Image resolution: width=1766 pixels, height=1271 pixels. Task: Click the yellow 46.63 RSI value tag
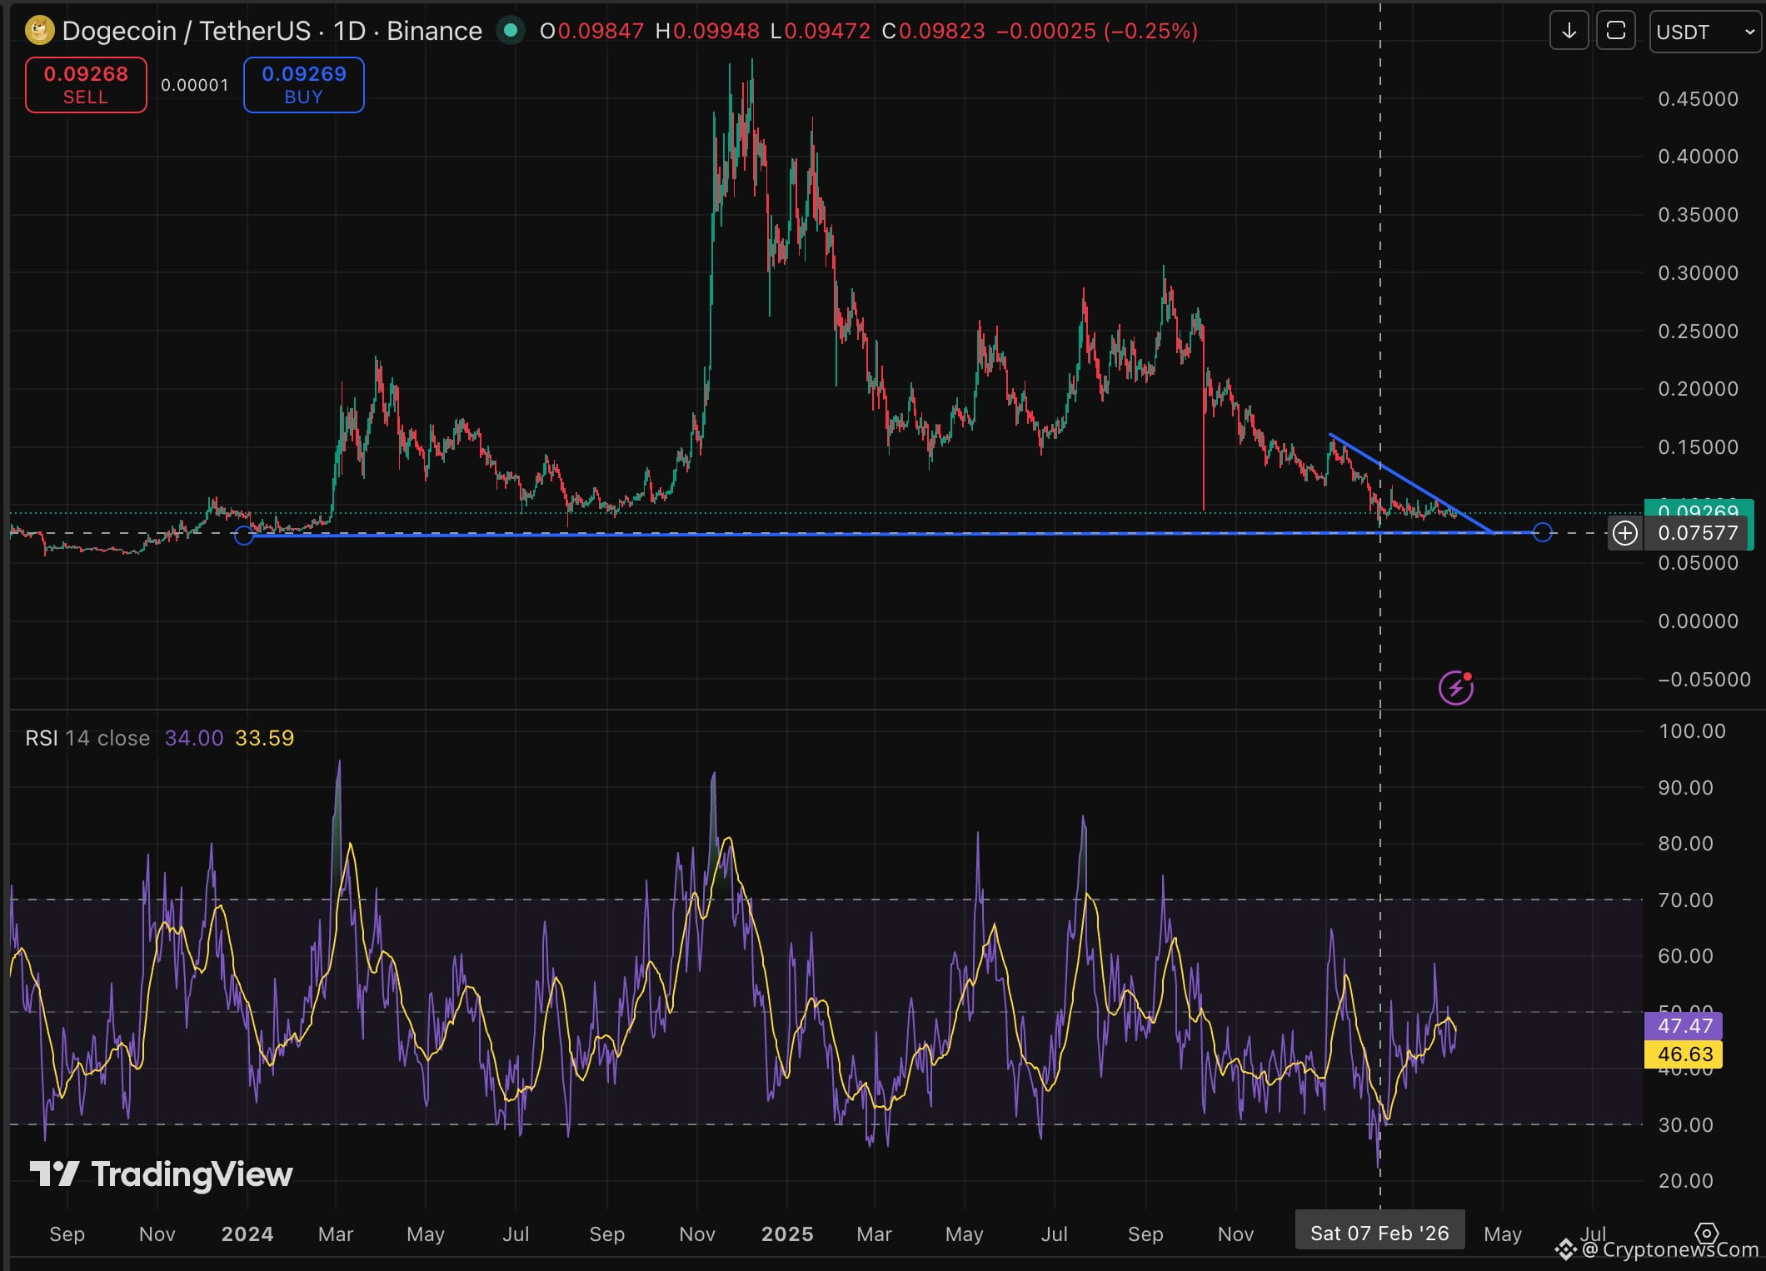pos(1684,1054)
